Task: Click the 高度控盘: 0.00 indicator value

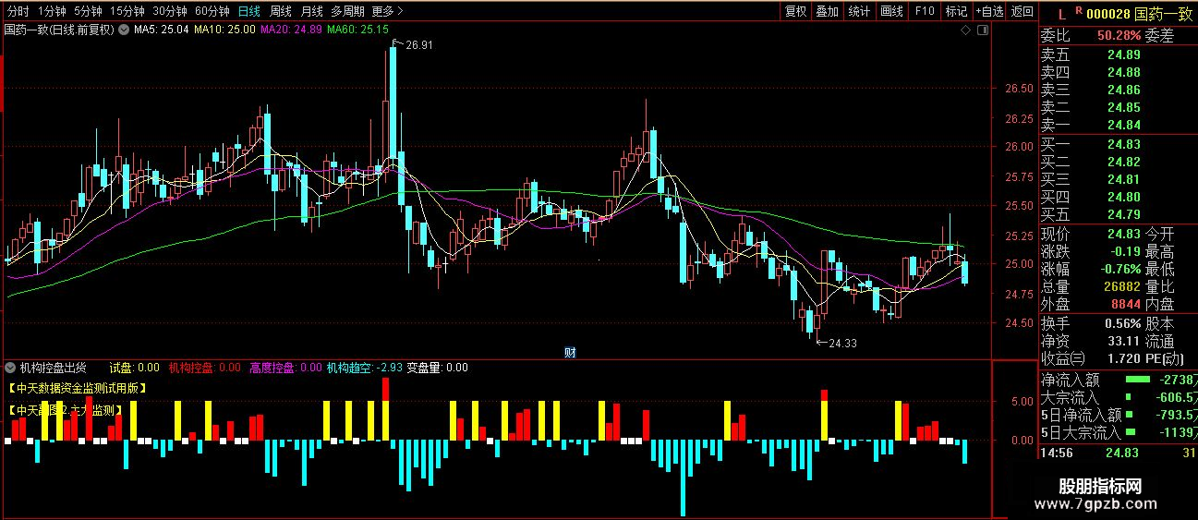Action: (284, 367)
